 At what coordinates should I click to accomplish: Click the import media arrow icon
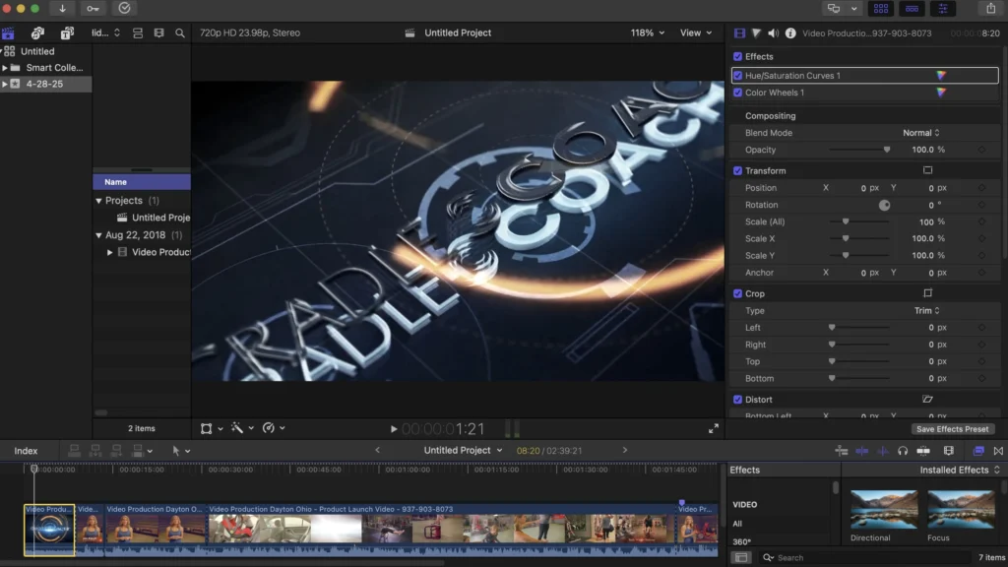coord(63,8)
